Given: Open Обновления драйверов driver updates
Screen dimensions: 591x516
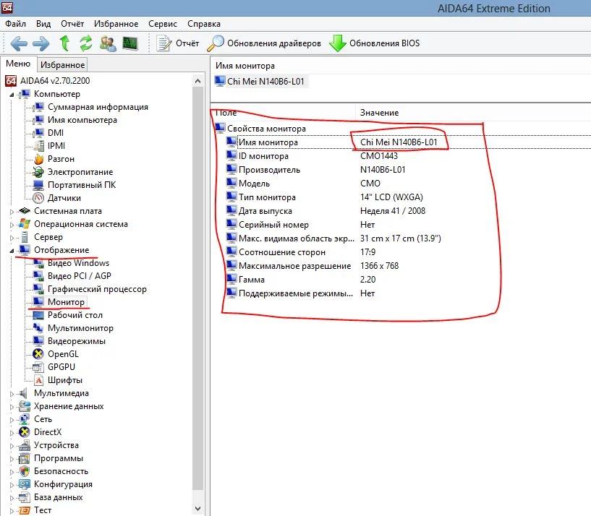Looking at the screenshot, I should 264,43.
